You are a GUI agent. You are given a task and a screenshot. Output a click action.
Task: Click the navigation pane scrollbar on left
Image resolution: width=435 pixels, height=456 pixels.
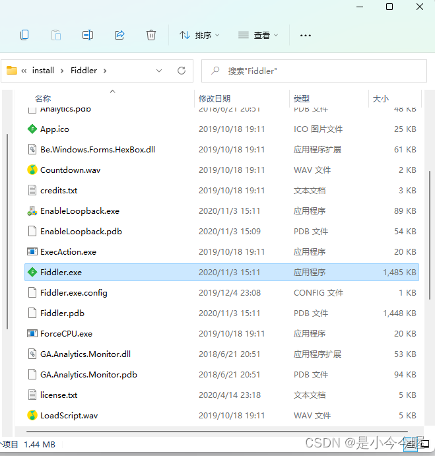[x=7, y=232]
